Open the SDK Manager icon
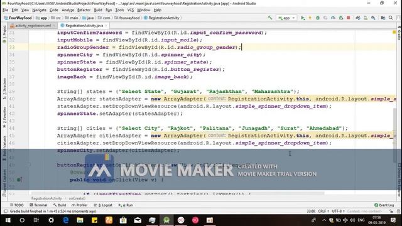Viewport: 402px width, 226px height. pos(373,18)
